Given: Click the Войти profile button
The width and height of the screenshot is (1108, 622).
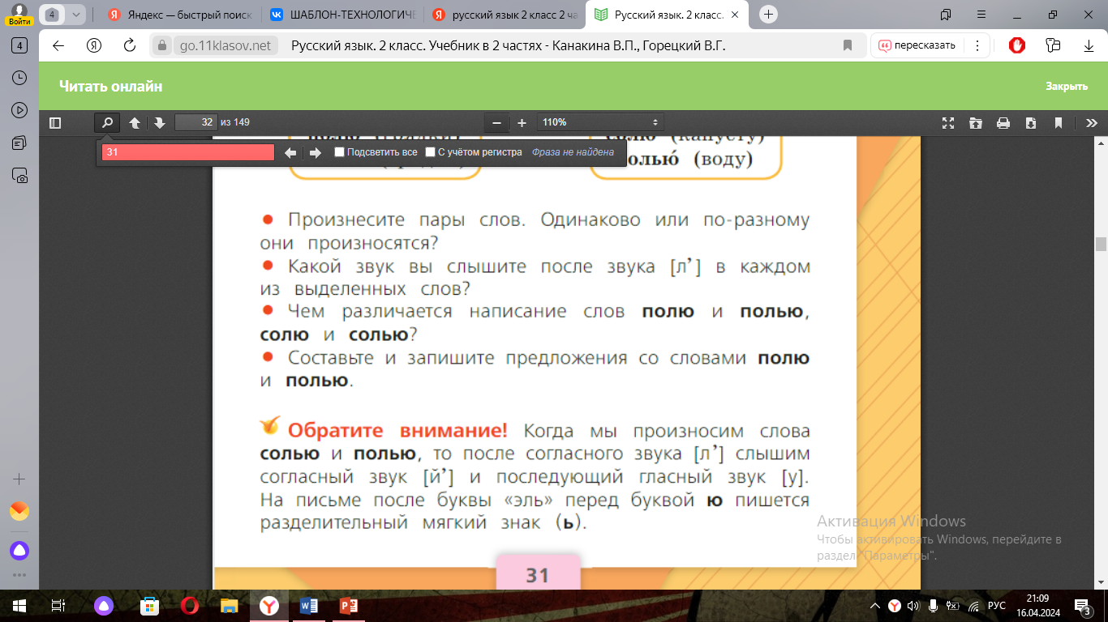Looking at the screenshot, I should pos(19,14).
